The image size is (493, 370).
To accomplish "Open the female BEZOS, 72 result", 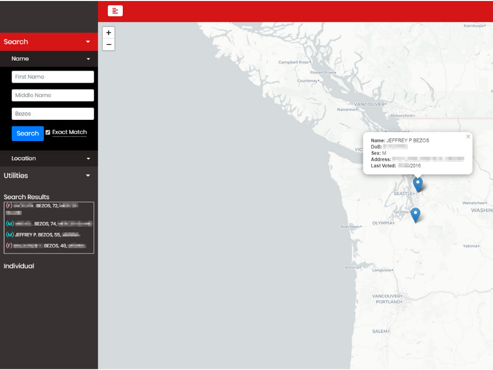I will coord(42,209).
